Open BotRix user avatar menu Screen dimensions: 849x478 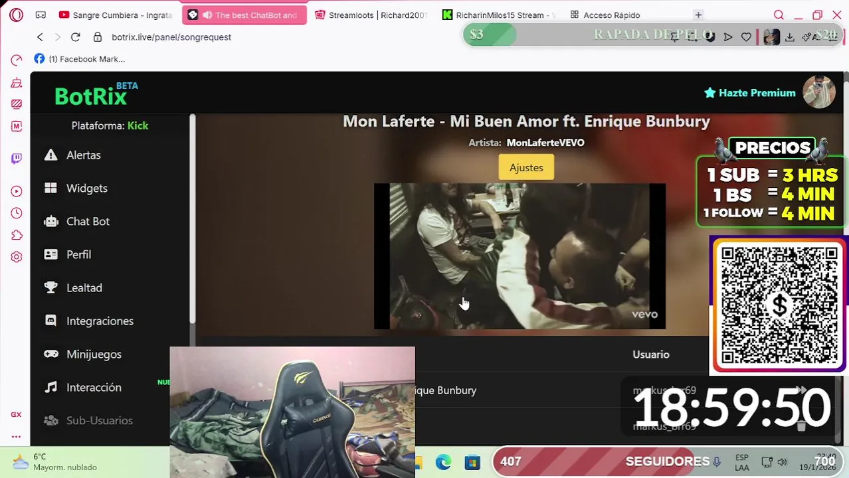(819, 92)
